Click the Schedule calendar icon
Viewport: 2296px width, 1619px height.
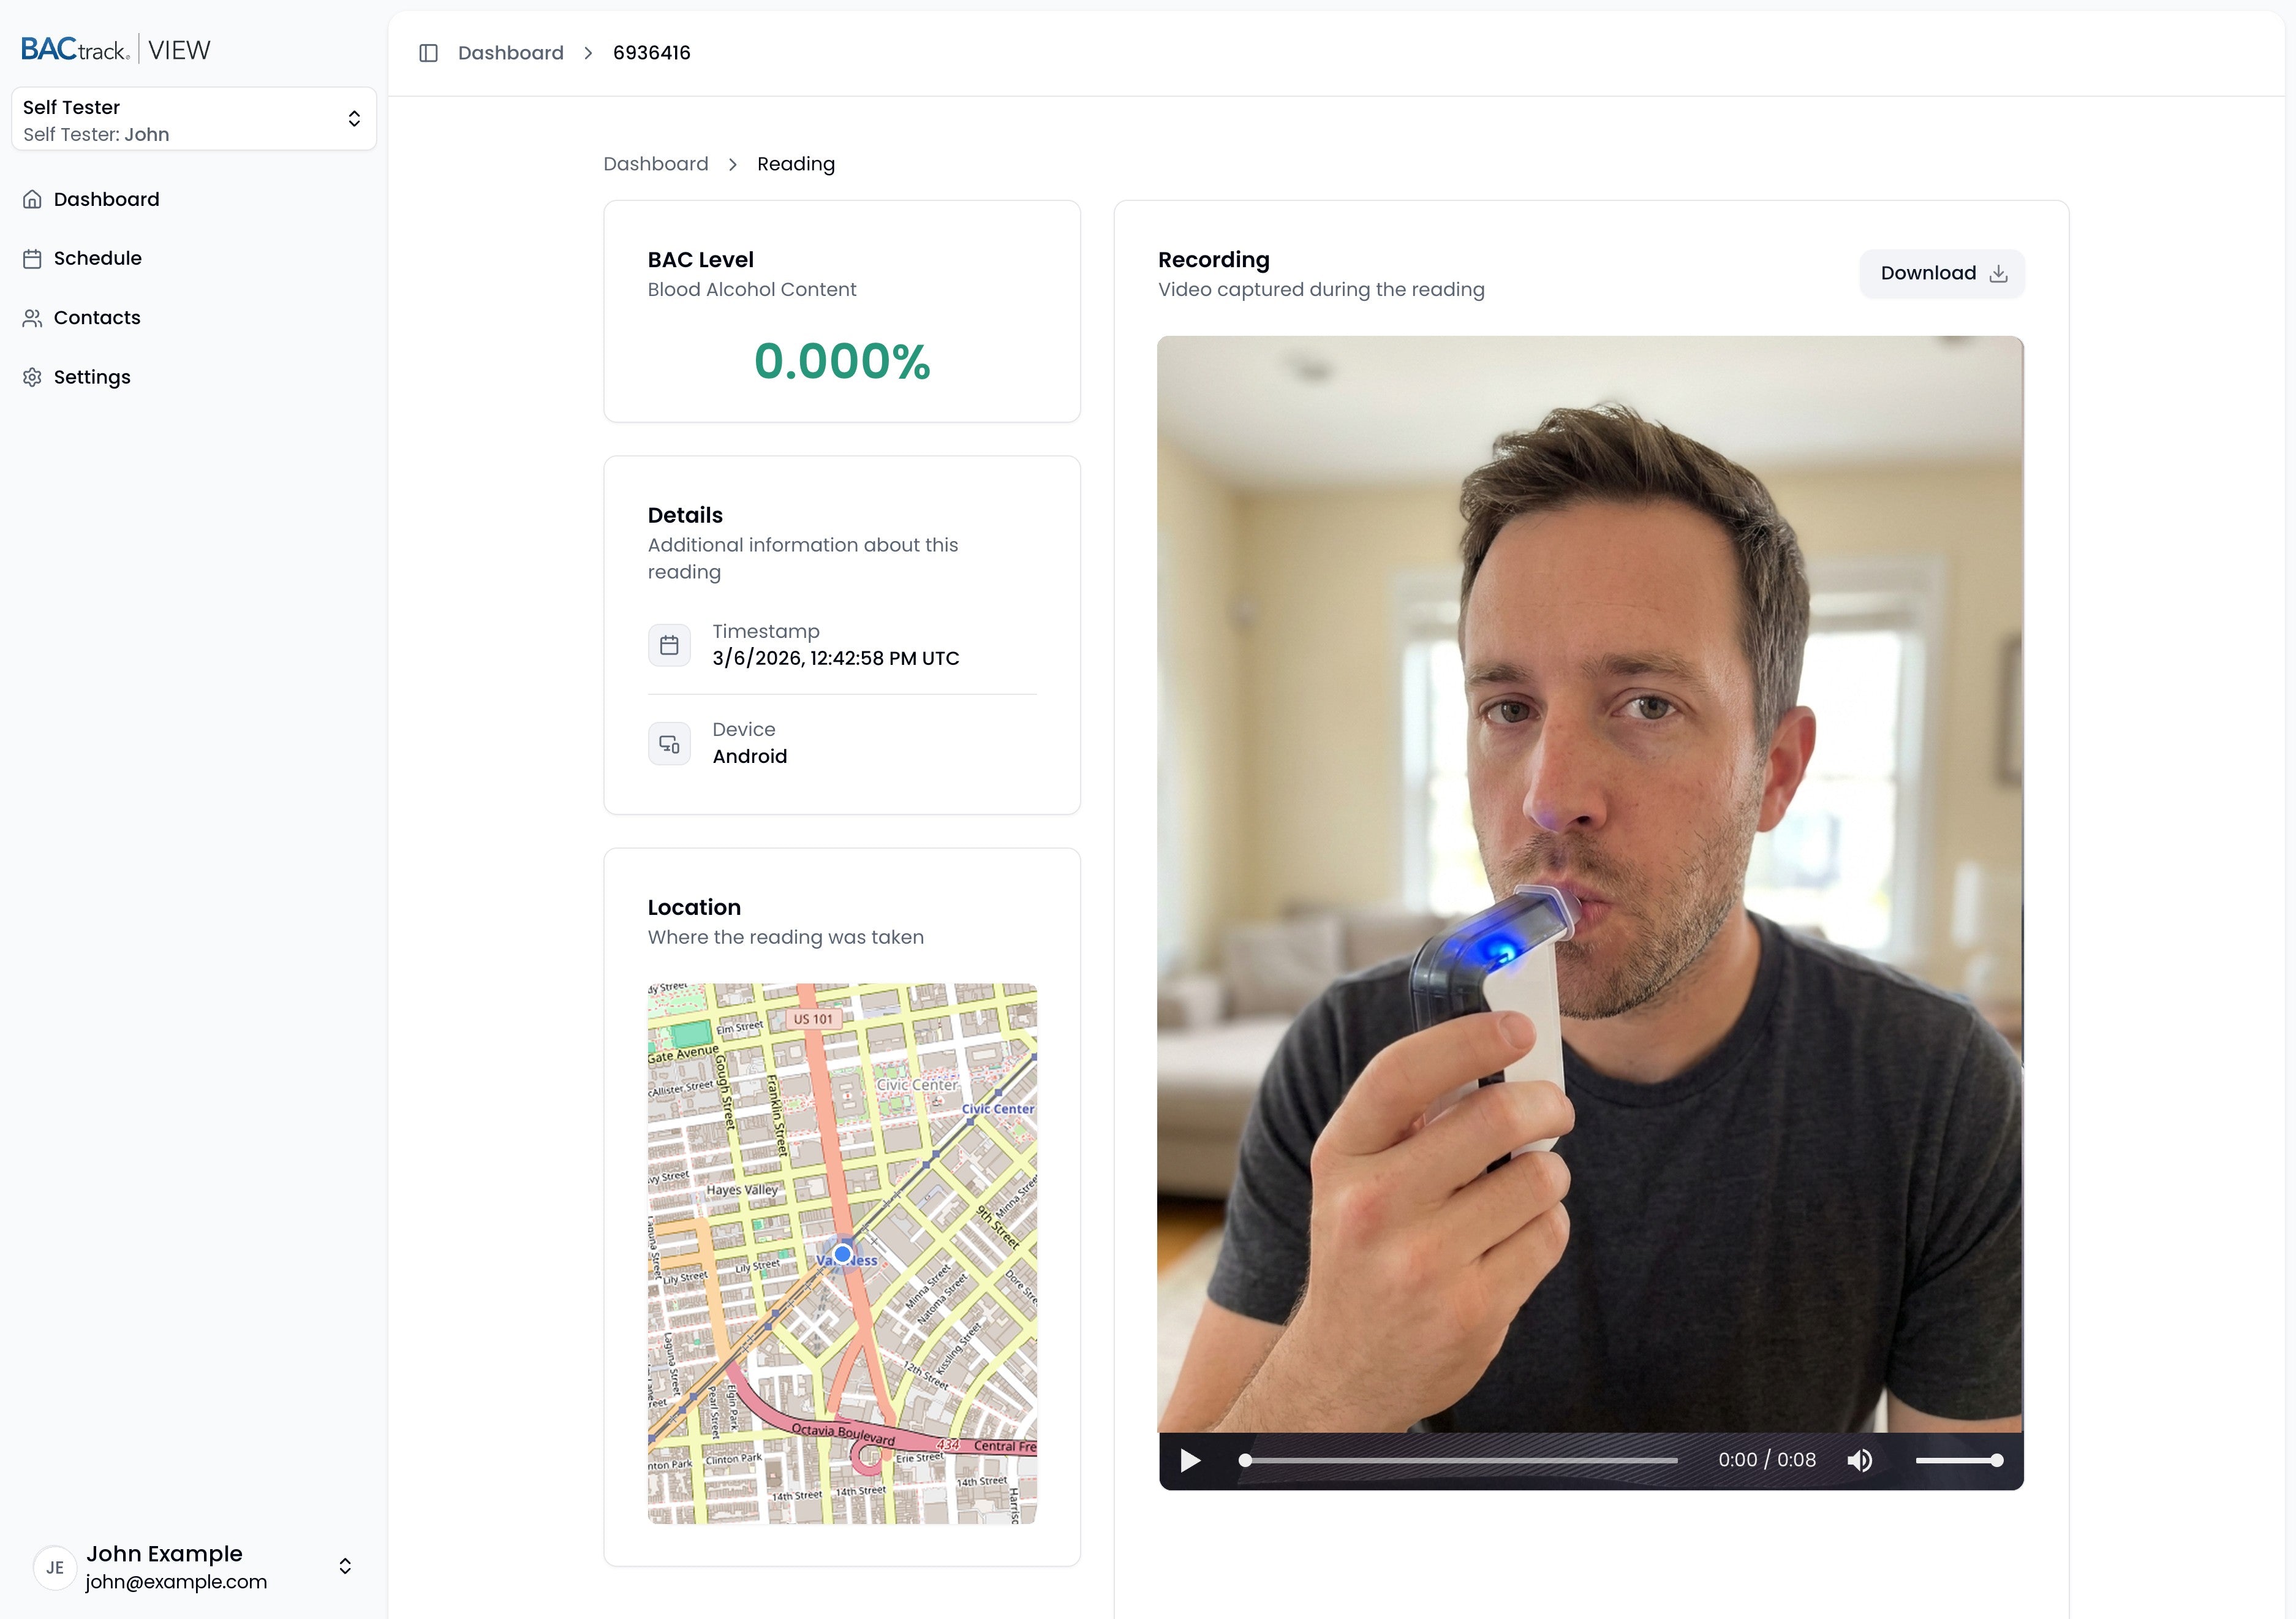32,259
